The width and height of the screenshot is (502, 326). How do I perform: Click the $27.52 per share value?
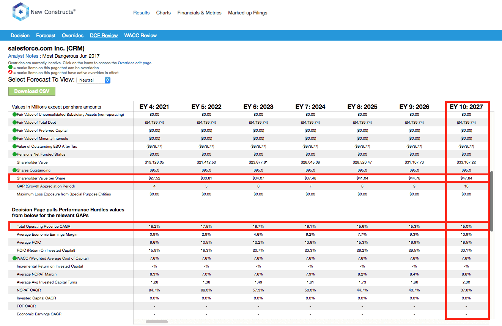[x=154, y=178]
